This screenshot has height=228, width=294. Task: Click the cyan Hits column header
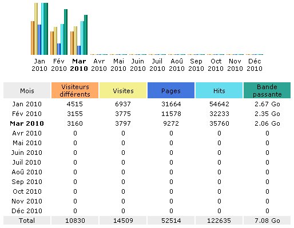(219, 90)
